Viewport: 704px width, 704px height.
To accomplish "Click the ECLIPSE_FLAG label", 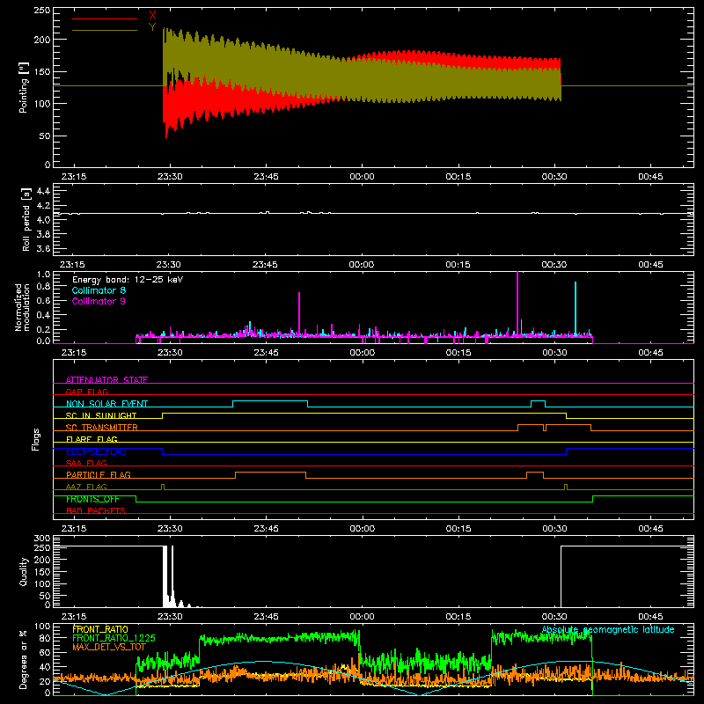I will pos(96,451).
